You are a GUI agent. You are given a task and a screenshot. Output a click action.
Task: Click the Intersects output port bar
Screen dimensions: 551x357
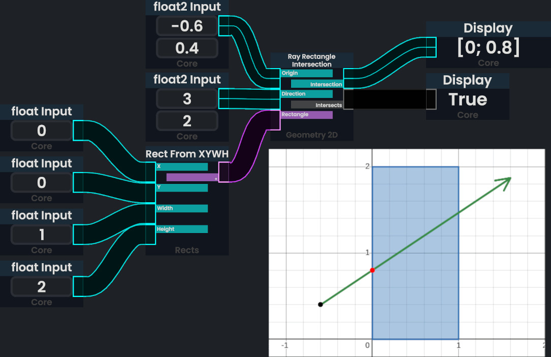[317, 105]
